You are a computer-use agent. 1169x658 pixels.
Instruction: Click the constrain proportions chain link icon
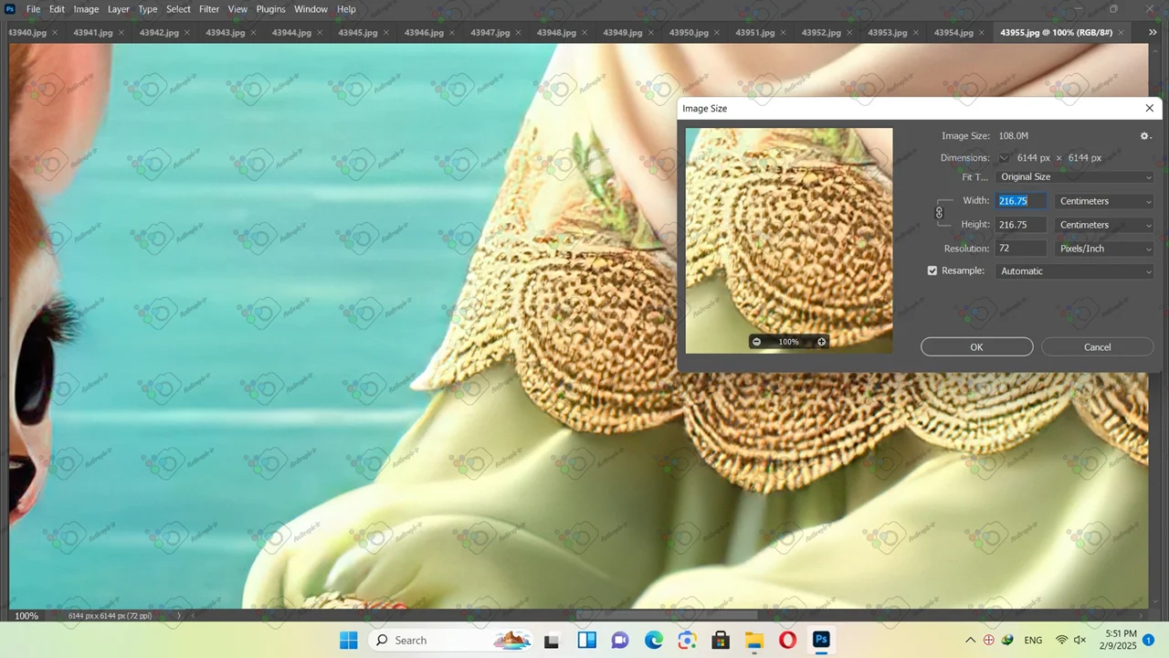[x=939, y=213]
